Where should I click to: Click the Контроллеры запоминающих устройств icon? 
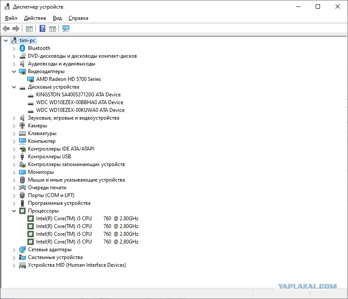[x=22, y=164]
